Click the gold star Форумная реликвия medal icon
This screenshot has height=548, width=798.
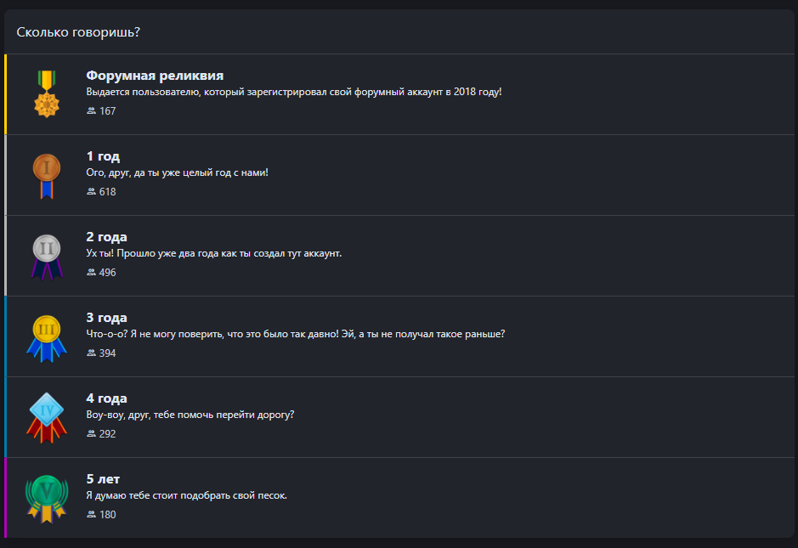47,94
